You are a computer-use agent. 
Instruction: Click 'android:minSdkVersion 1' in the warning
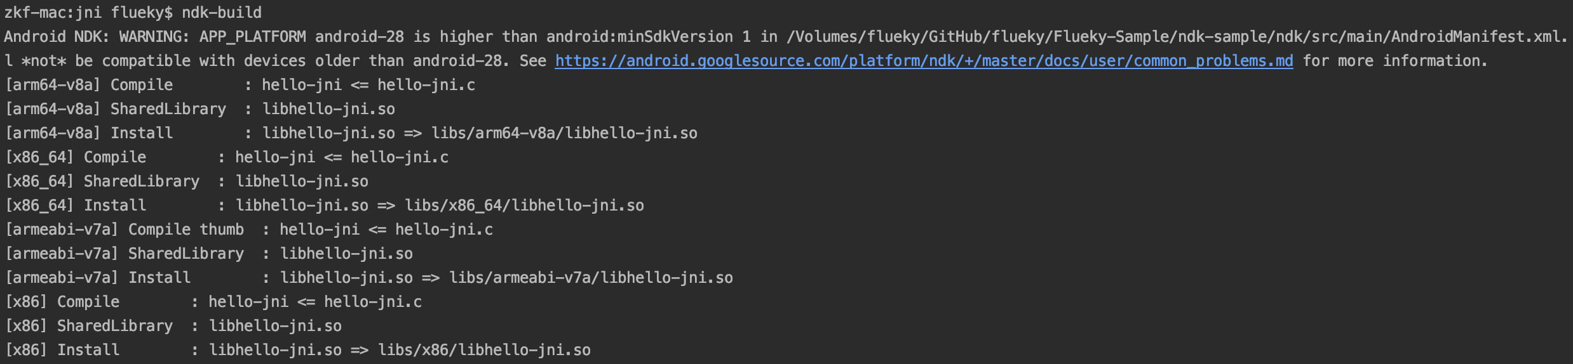tap(648, 37)
